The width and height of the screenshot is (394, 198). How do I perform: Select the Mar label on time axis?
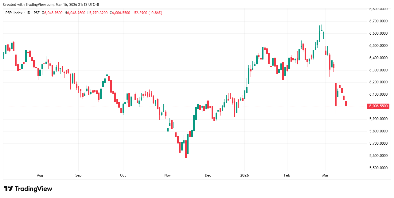325,176
